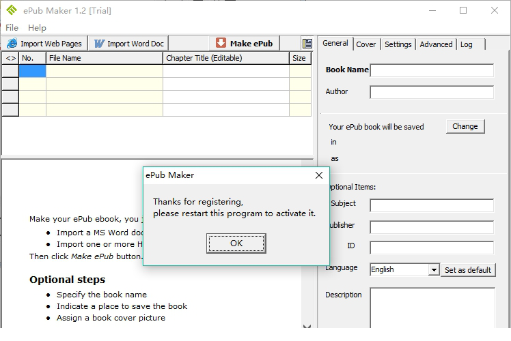This screenshot has height=341, width=511.
Task: Click the Size column header
Action: pos(300,58)
